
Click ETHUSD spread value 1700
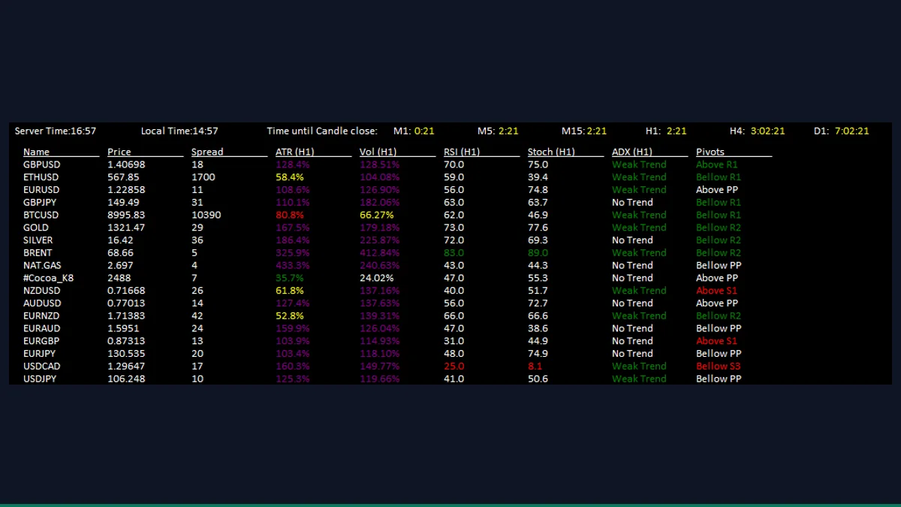203,177
